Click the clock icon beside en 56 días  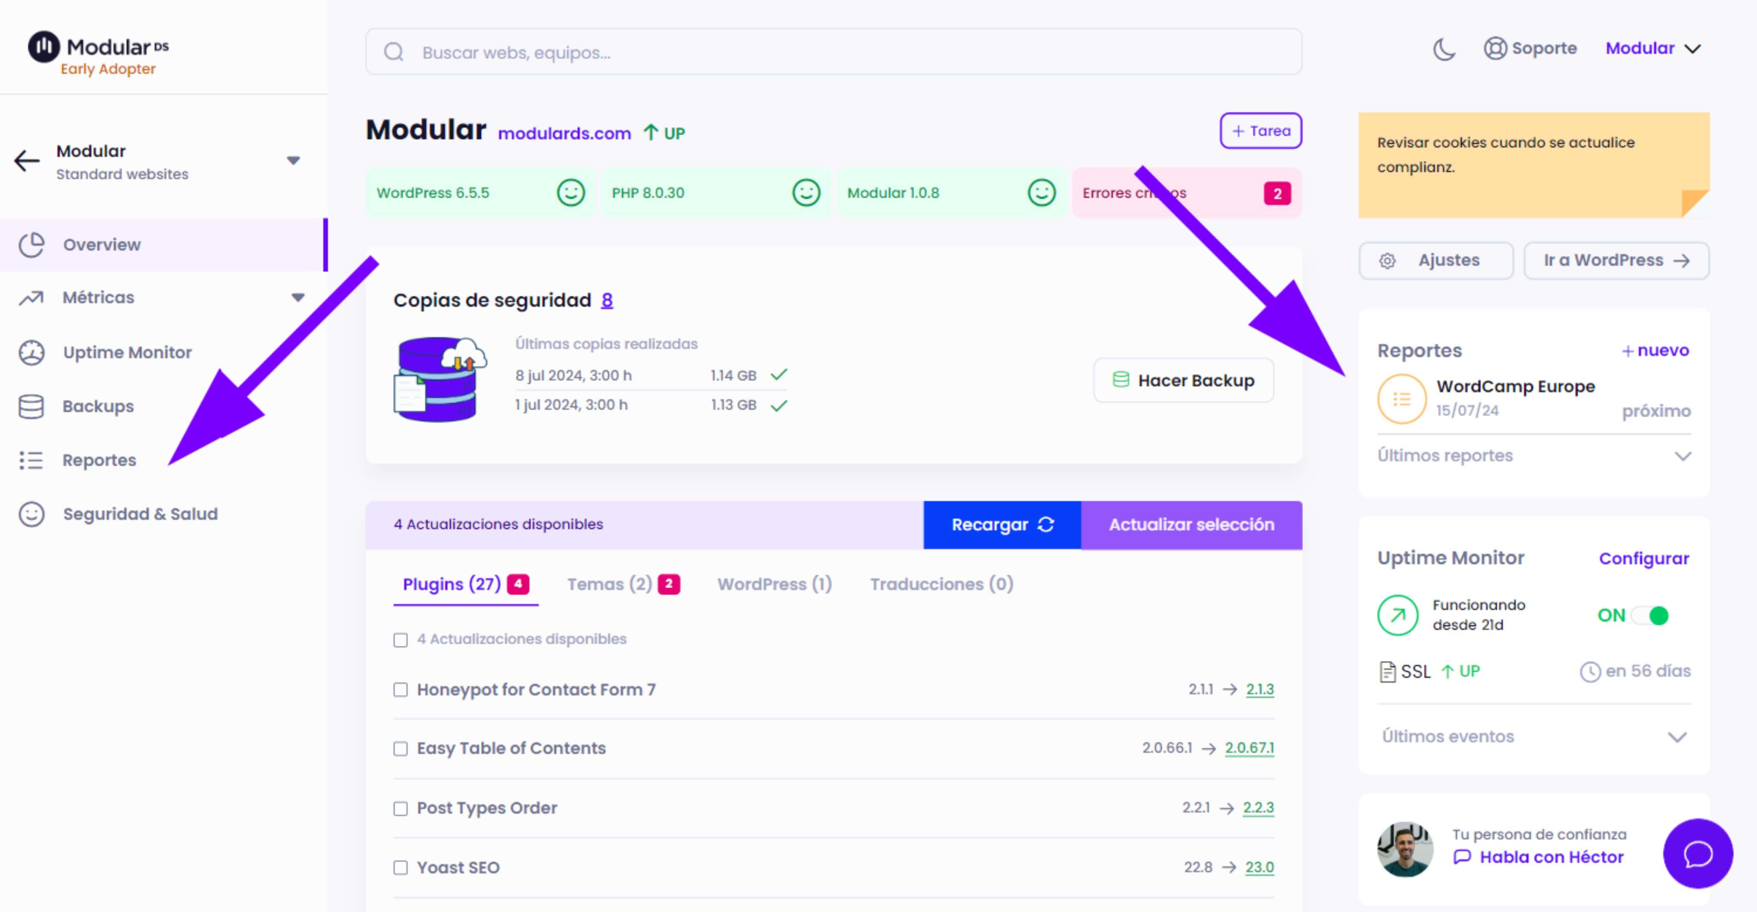tap(1590, 672)
